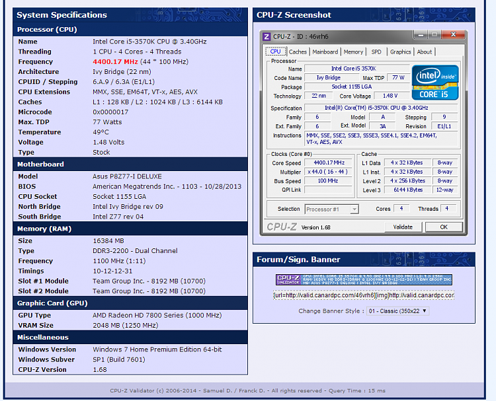Screen dimensions: 496x401
Task: Click the Instructions MMX, SSE list field
Action: click(381, 139)
